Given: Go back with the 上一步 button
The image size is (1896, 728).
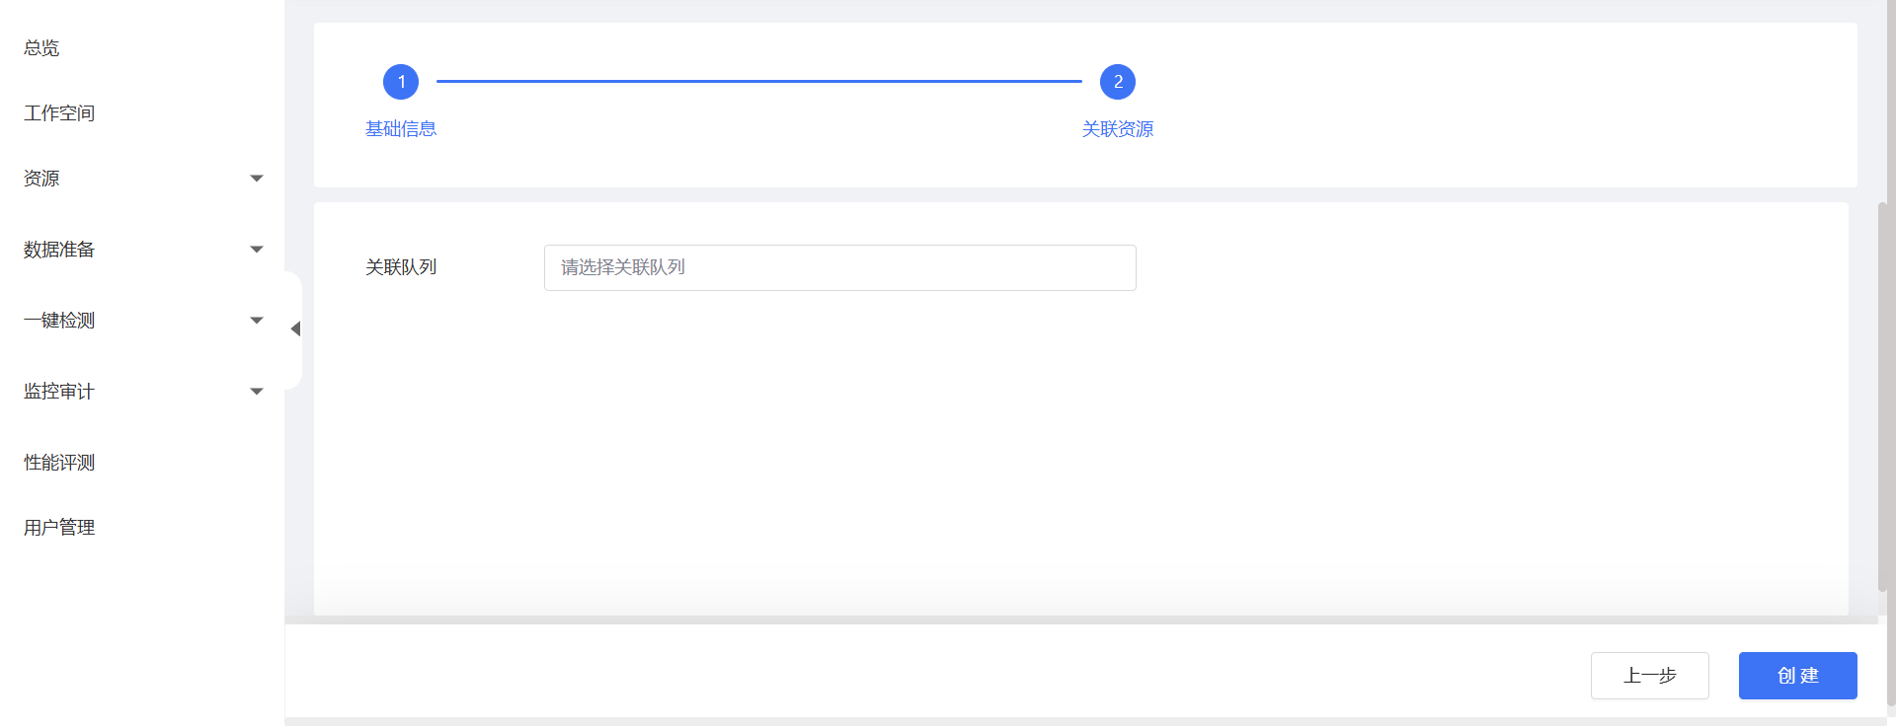Looking at the screenshot, I should click(x=1649, y=676).
